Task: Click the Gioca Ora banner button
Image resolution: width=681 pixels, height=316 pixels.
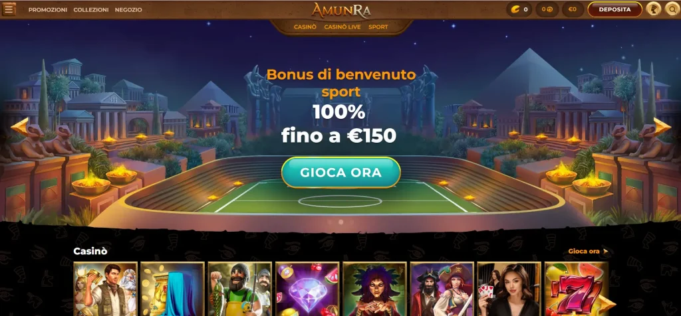Action: pos(341,173)
